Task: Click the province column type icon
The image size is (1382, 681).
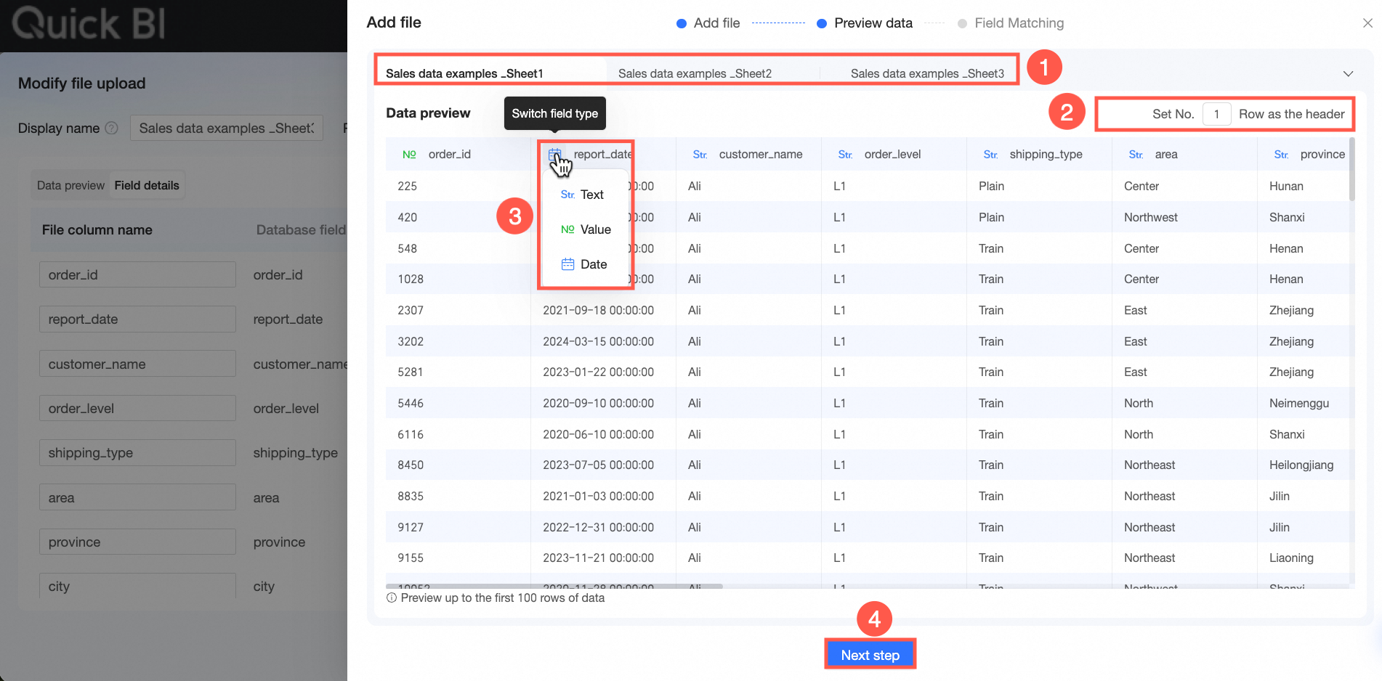Action: (1281, 155)
